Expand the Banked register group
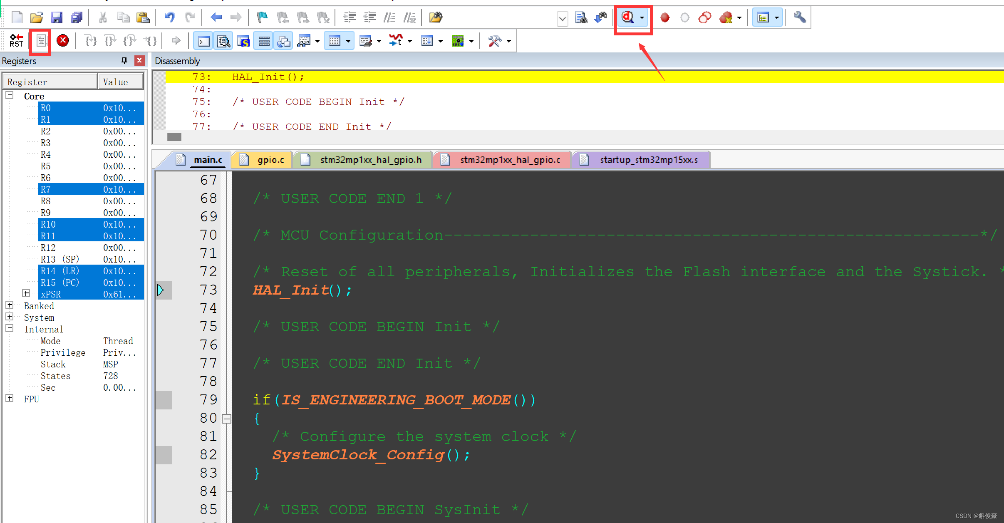This screenshot has width=1004, height=523. pyautogui.click(x=9, y=305)
